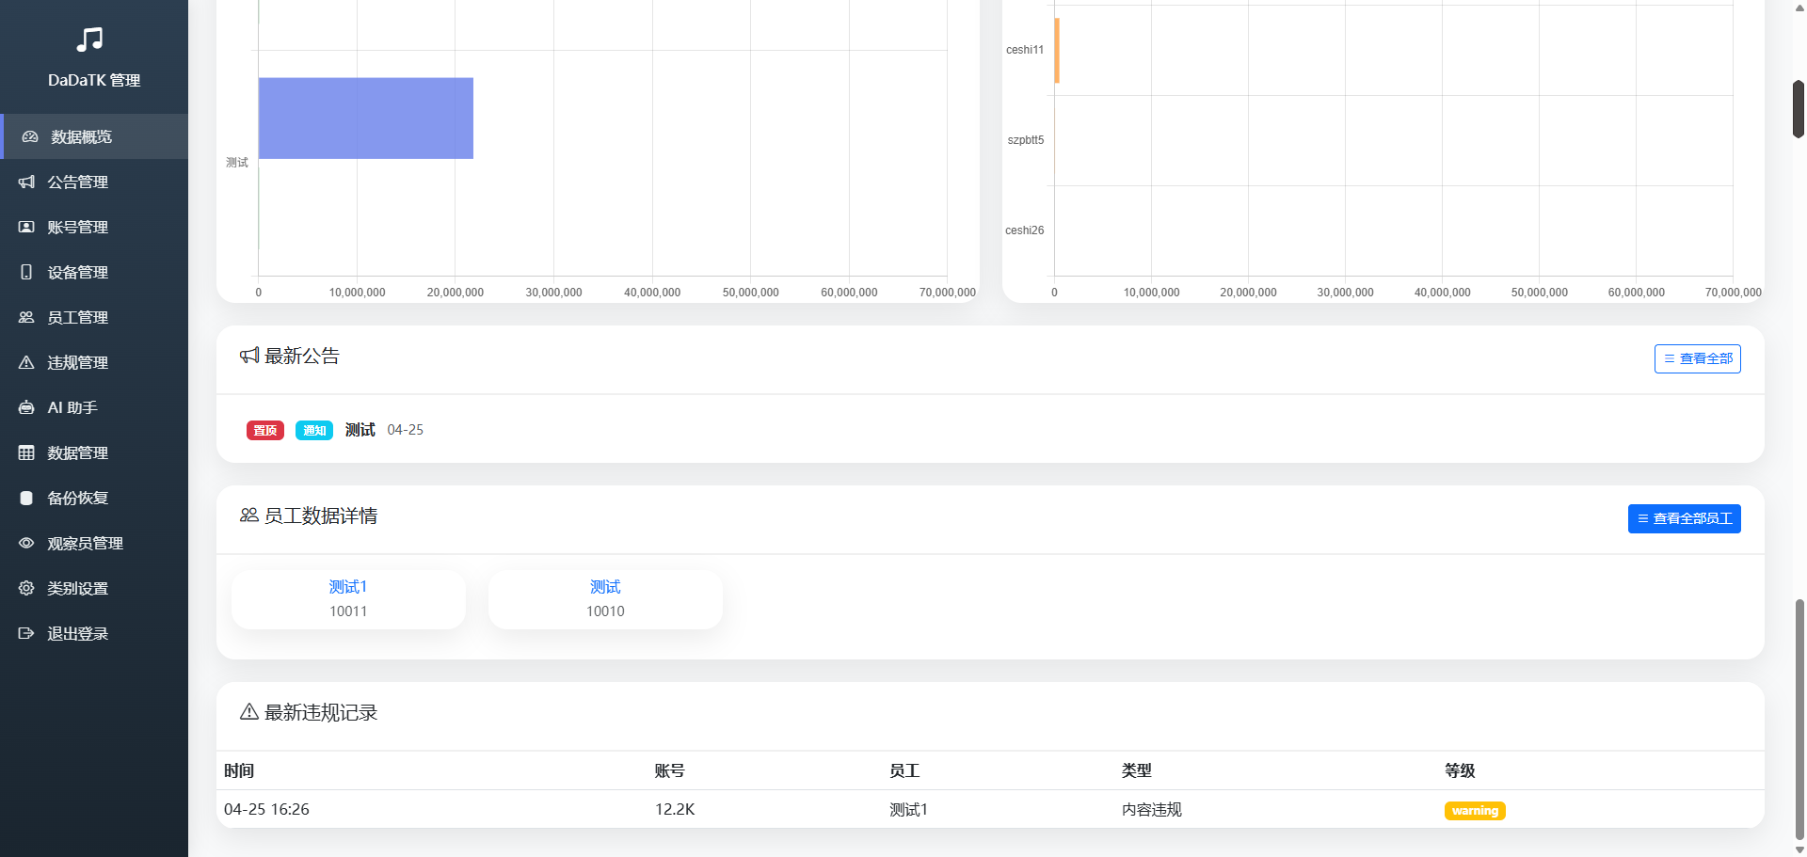Open employee 测试1 card link
Image resolution: width=1807 pixels, height=857 pixels.
[348, 587]
